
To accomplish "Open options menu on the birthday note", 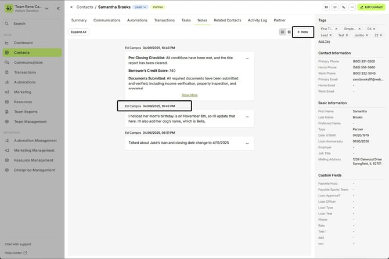I will pyautogui.click(x=247, y=116).
